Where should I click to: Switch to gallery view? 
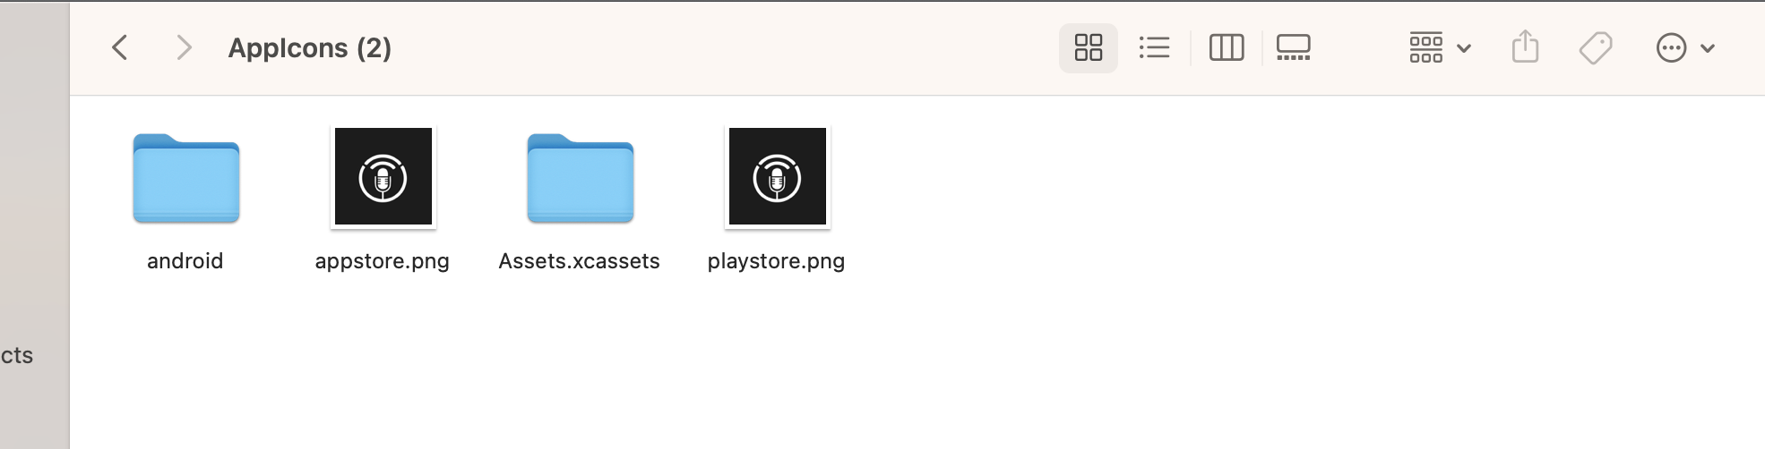(x=1294, y=47)
